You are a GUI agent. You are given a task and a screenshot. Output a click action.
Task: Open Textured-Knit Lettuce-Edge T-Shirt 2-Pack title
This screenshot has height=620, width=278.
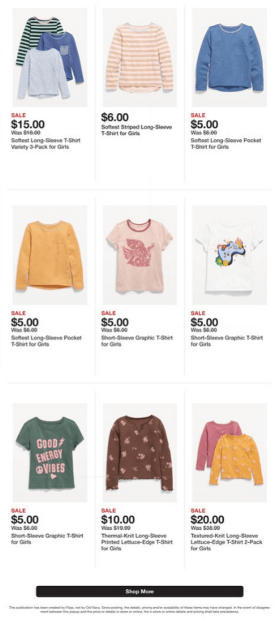[226, 542]
